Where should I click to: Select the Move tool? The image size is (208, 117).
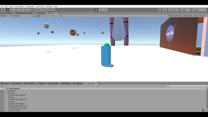[8, 10]
